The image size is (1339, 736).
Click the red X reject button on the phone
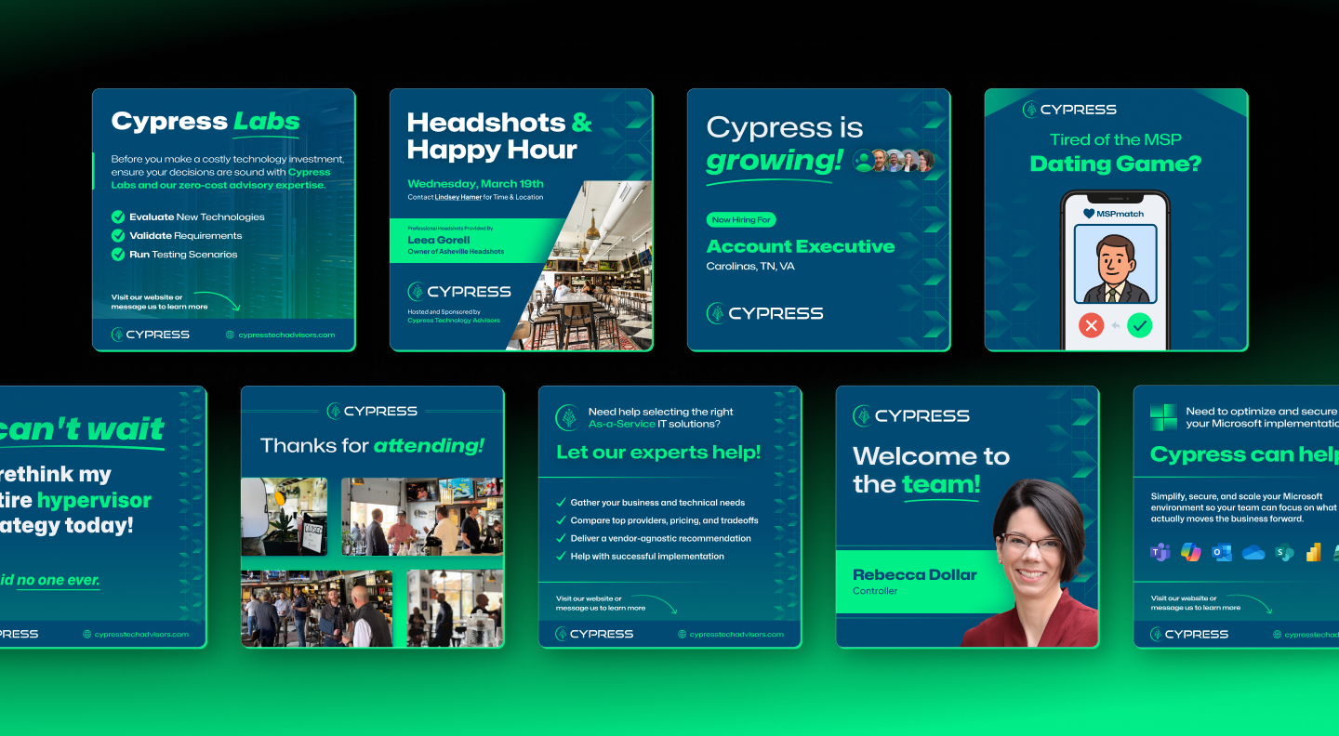(1091, 325)
